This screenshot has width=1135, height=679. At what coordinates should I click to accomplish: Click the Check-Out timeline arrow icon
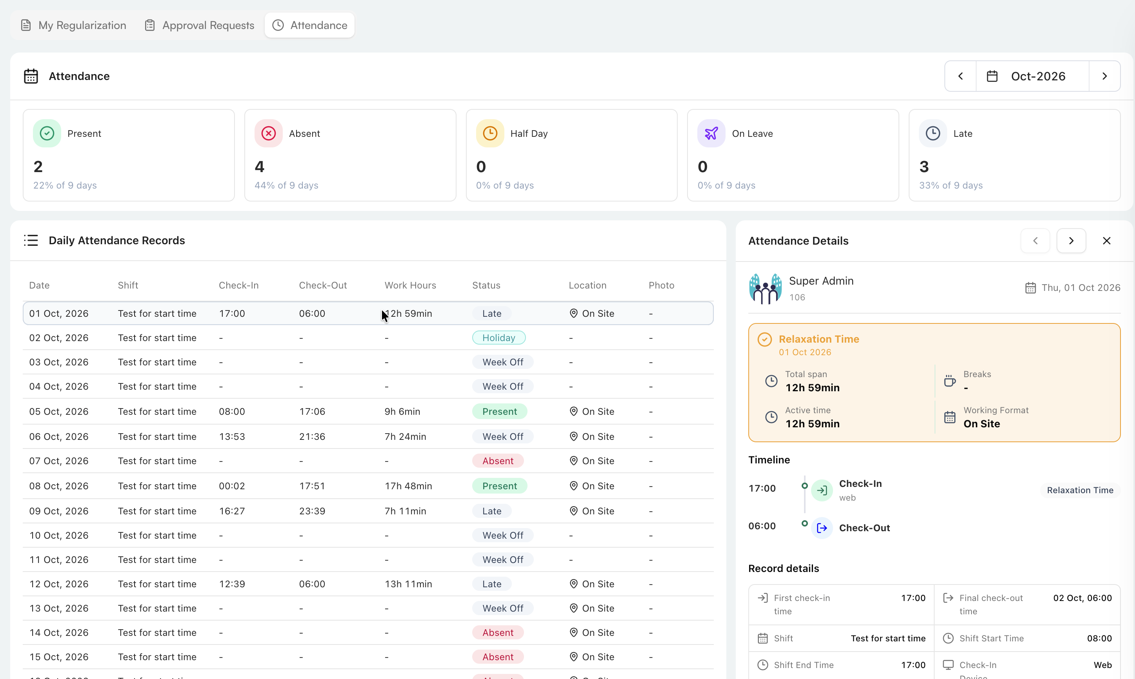(822, 528)
